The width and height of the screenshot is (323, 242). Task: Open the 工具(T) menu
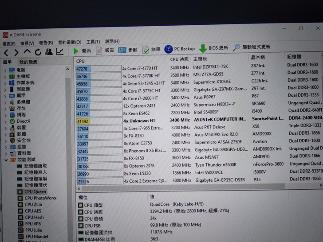click(93, 42)
